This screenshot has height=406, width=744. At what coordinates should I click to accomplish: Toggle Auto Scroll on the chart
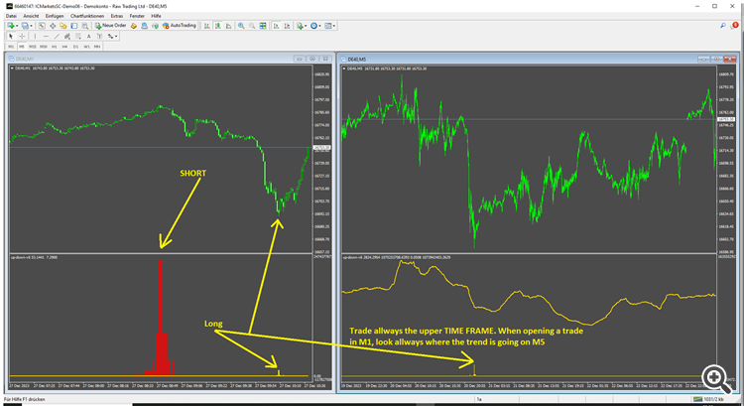tap(276, 26)
